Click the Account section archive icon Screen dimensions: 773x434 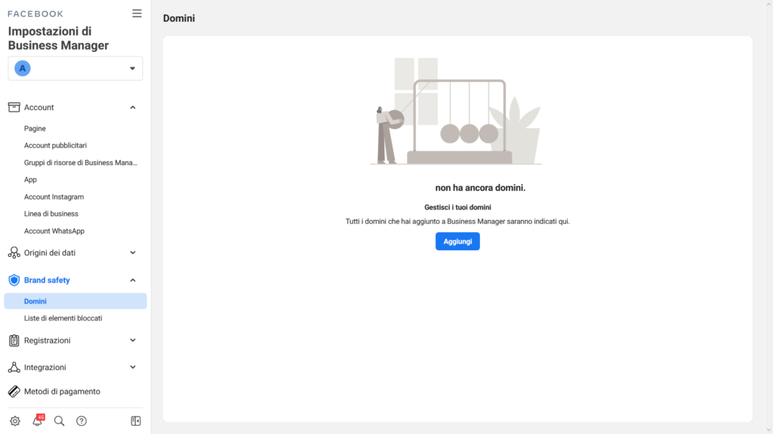coord(14,107)
